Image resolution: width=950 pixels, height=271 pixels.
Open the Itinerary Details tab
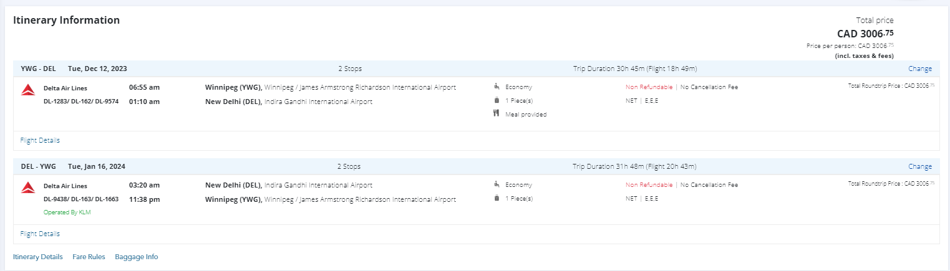pyautogui.click(x=38, y=257)
